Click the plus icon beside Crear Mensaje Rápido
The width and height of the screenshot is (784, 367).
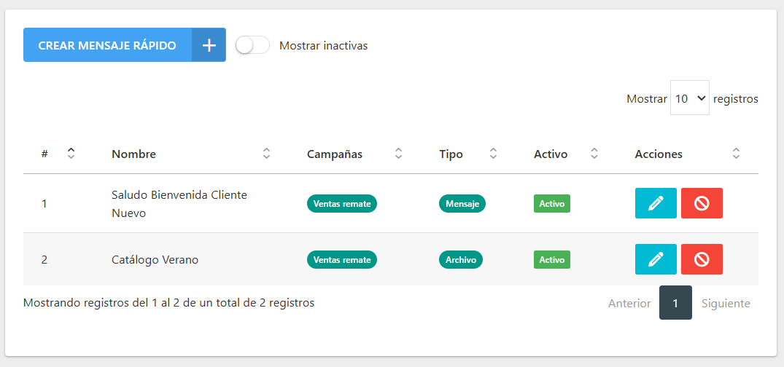209,45
